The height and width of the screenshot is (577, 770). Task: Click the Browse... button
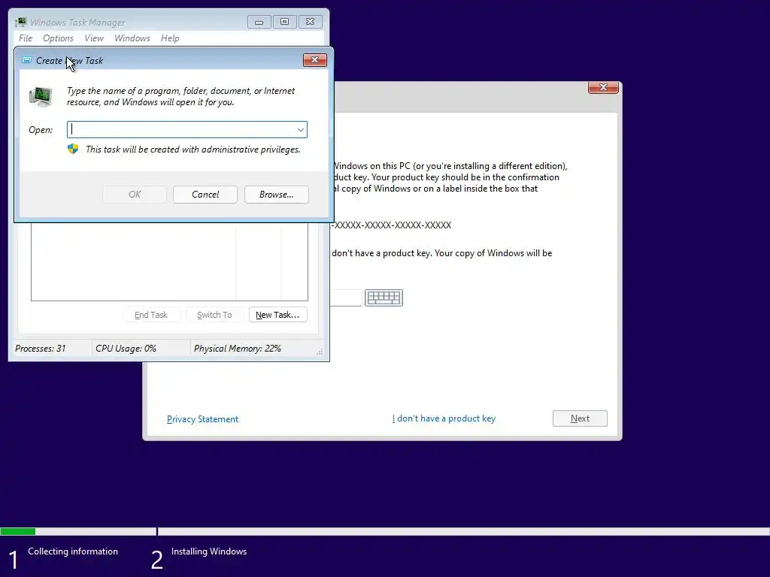277,195
